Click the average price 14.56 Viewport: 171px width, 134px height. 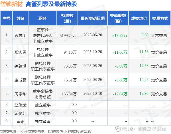pos(144,66)
